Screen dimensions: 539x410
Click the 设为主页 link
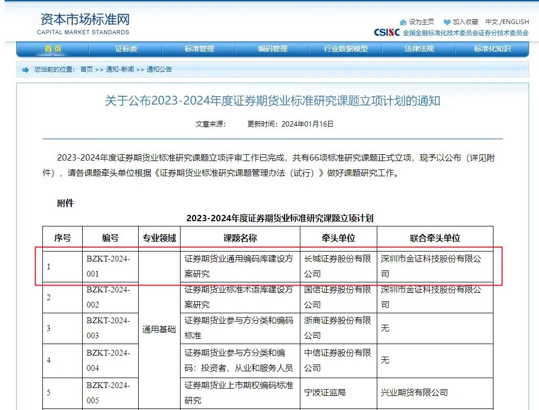pyautogui.click(x=421, y=22)
